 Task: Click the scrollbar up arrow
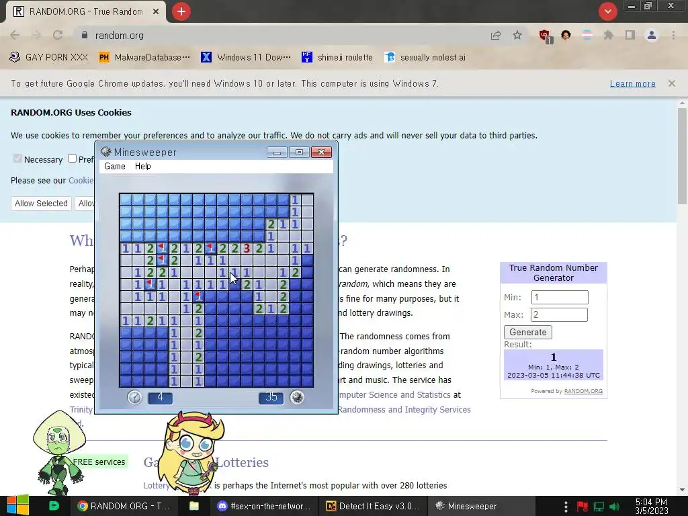[x=682, y=103]
